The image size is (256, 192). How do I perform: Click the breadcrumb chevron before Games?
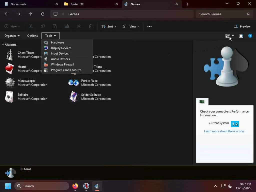click(63, 14)
